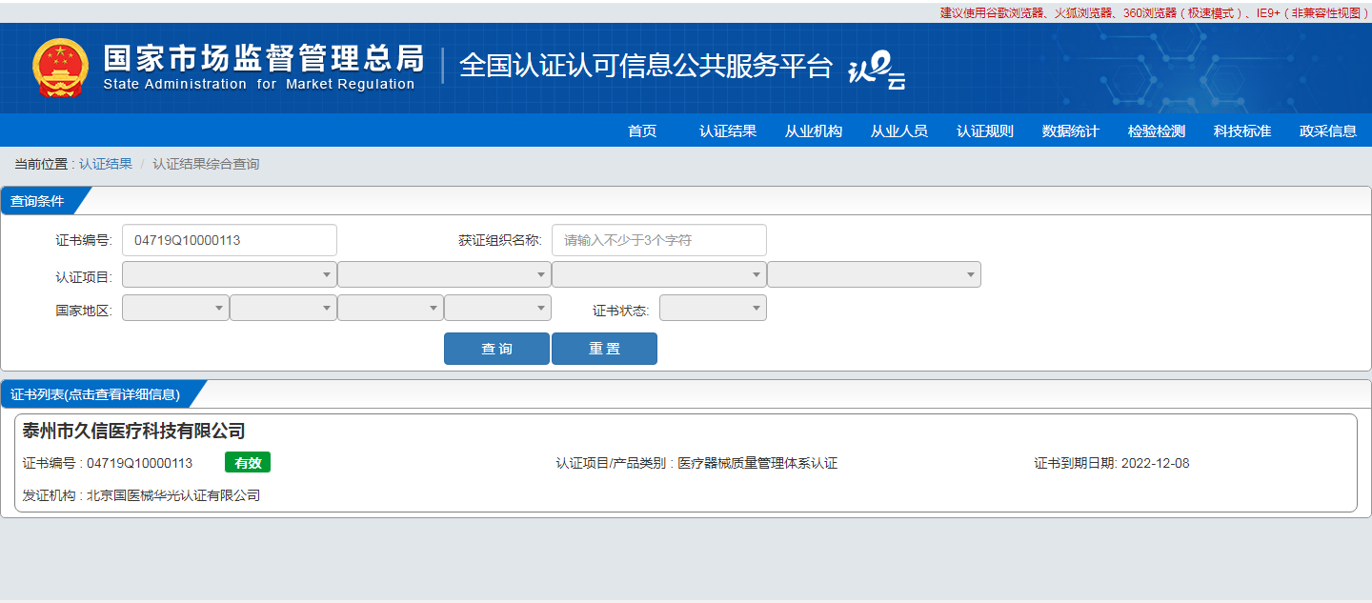Click the 认证结果 breadcrumb link

point(106,164)
